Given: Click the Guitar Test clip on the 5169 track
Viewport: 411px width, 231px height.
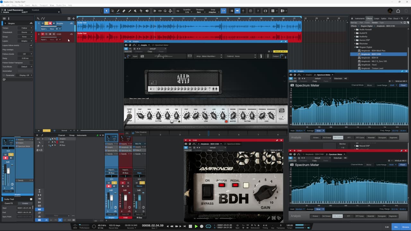Looking at the screenshot, I should pos(189,37).
